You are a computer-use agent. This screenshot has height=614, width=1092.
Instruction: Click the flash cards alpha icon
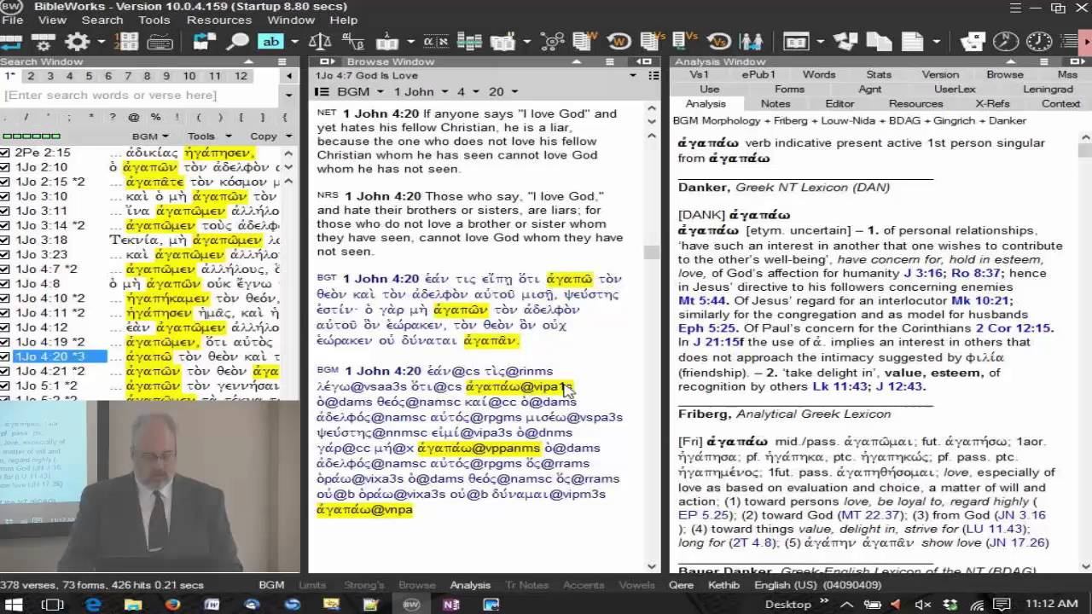(x=973, y=41)
